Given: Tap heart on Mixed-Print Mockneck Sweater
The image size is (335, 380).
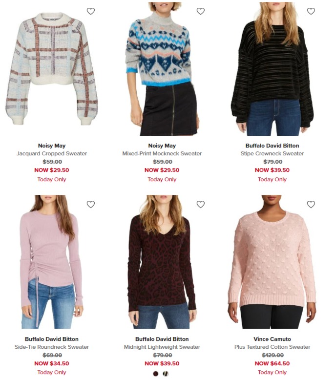Looking at the screenshot, I should (201, 11).
